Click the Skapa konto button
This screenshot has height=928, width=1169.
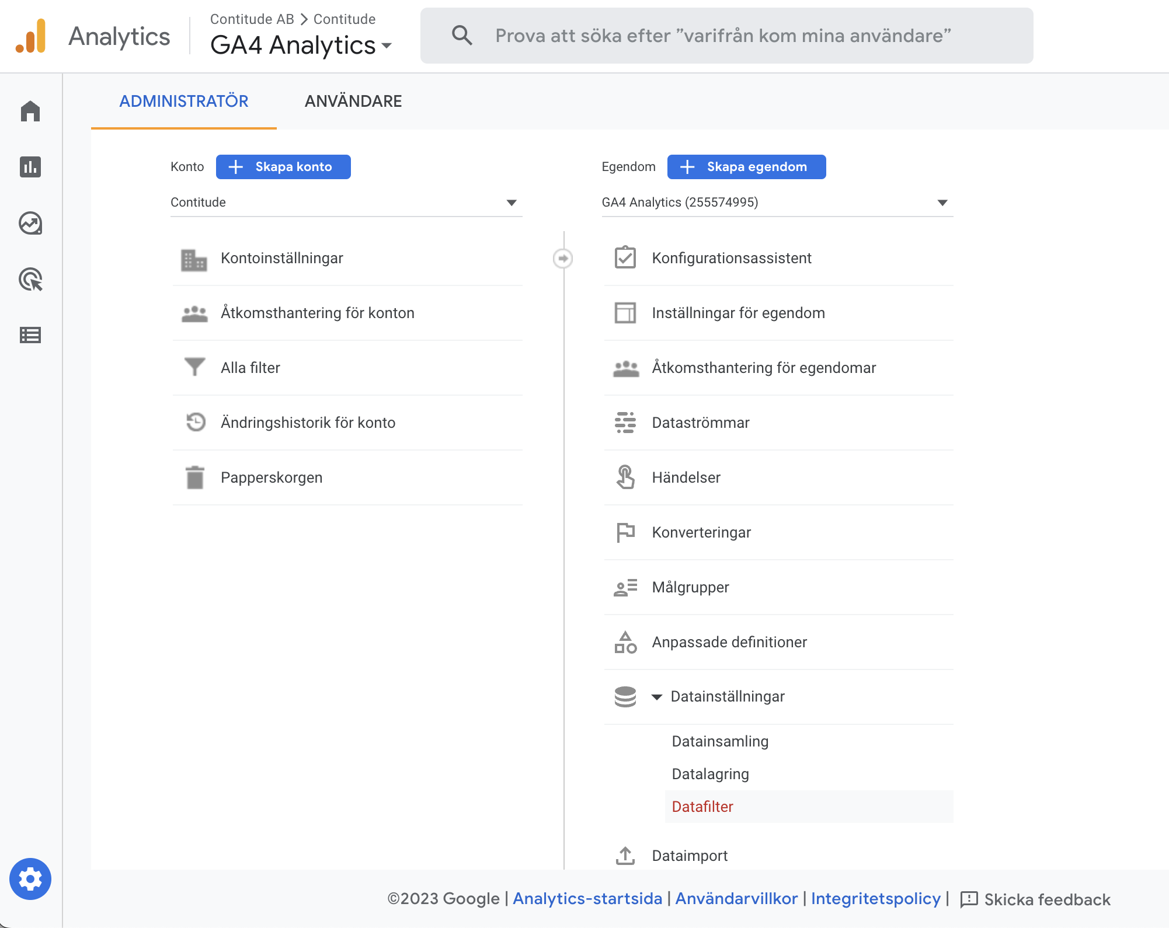283,167
